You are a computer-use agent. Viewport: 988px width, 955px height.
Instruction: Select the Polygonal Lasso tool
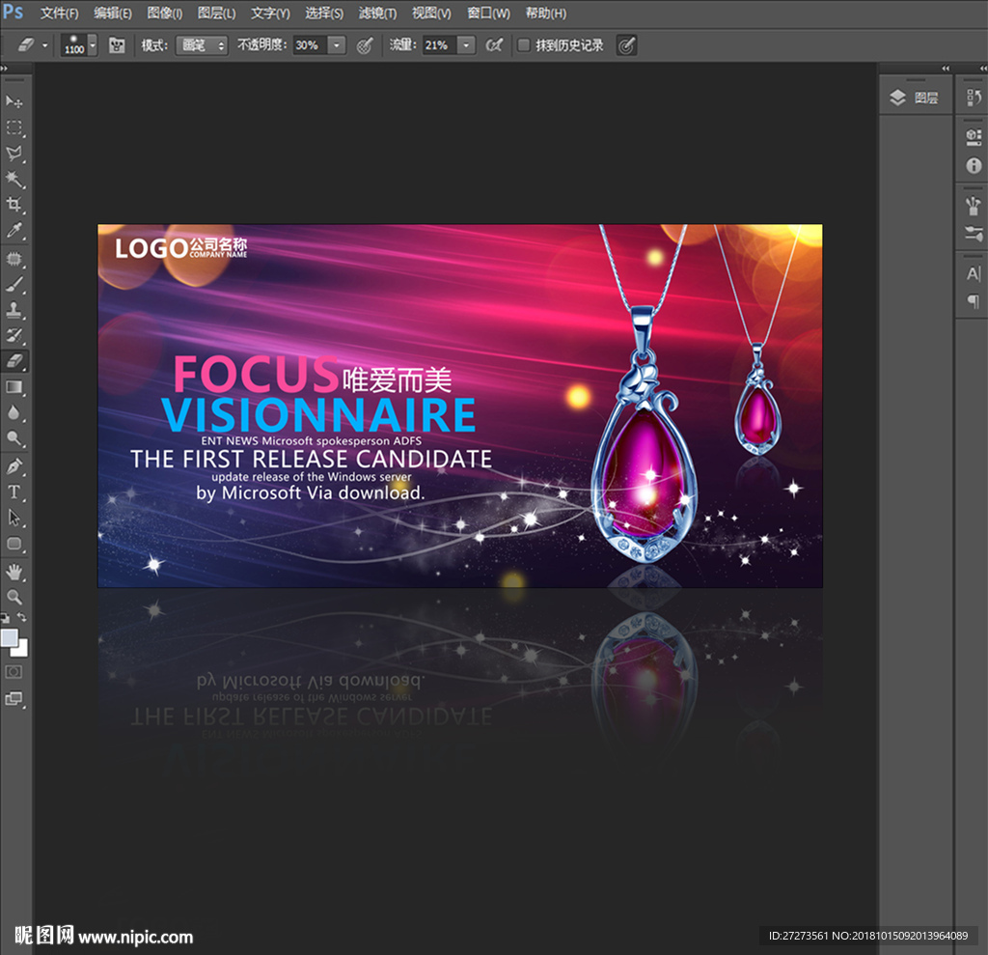[14, 154]
